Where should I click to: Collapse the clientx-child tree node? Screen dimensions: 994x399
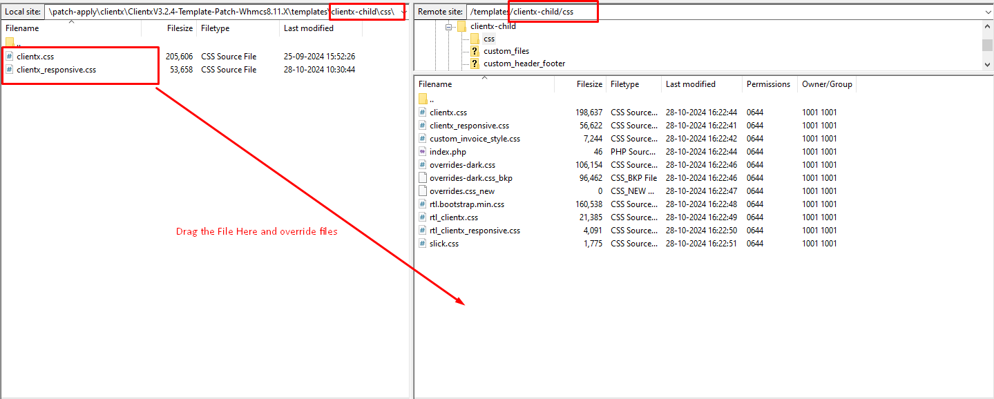[x=448, y=27]
